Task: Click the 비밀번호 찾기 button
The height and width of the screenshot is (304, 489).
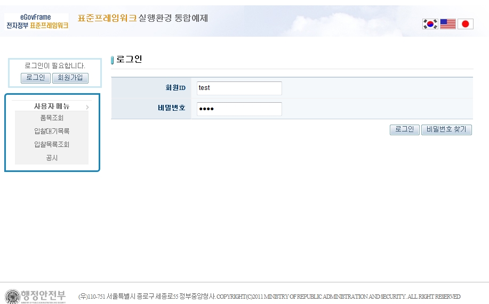Action: click(446, 129)
